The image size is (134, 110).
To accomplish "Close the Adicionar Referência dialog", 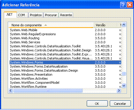I will coord(130,5).
